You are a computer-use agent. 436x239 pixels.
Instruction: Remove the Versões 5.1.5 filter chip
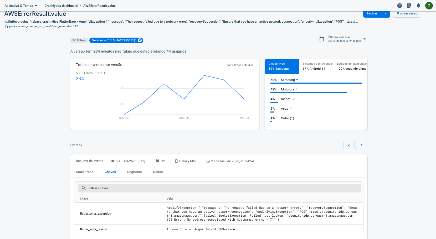(x=140, y=40)
